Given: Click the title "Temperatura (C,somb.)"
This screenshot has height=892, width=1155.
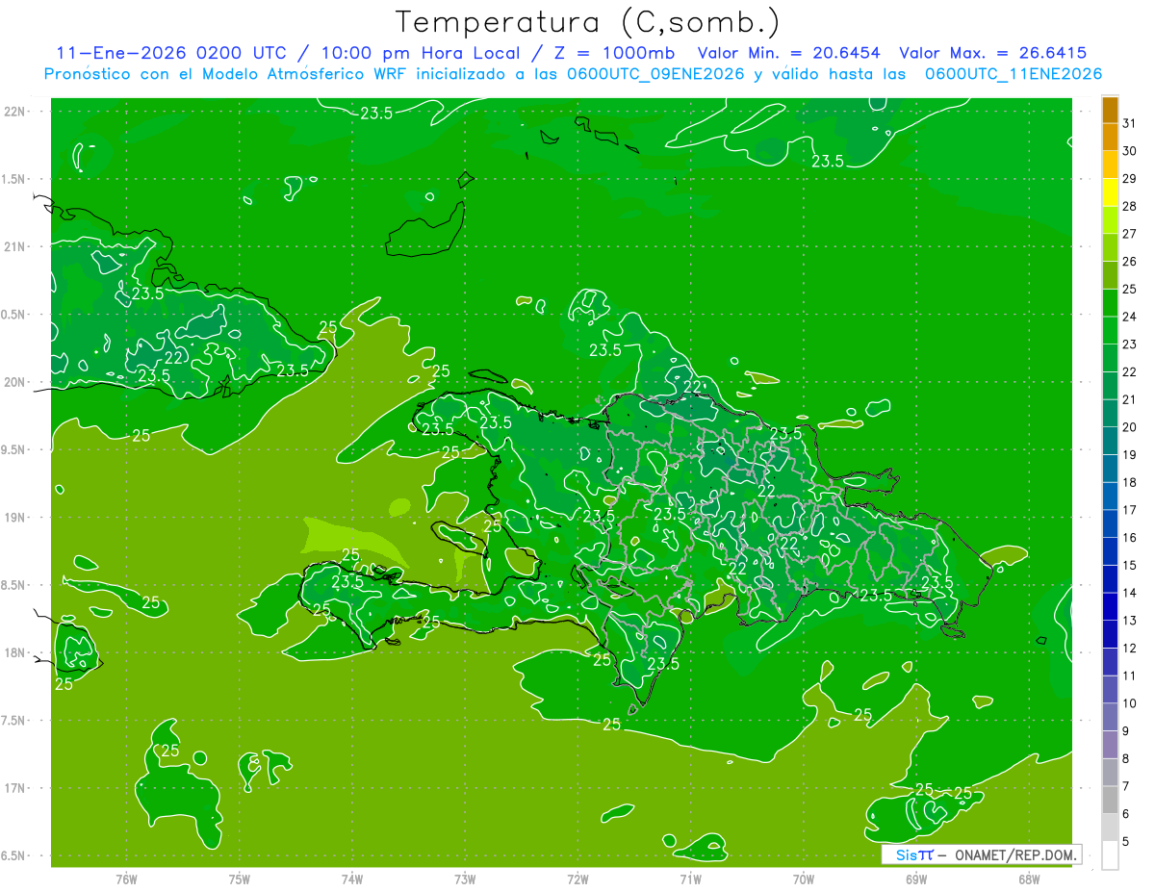Looking at the screenshot, I should coord(587,21).
